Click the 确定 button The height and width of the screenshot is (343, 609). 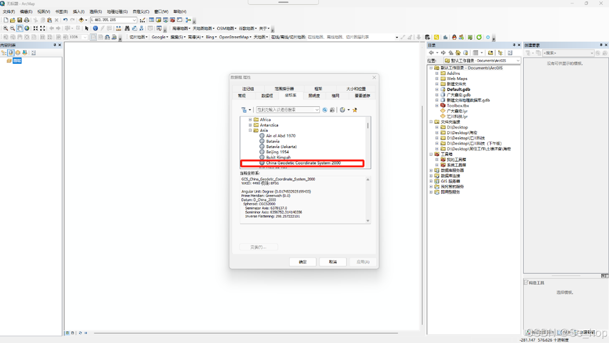tap(303, 262)
